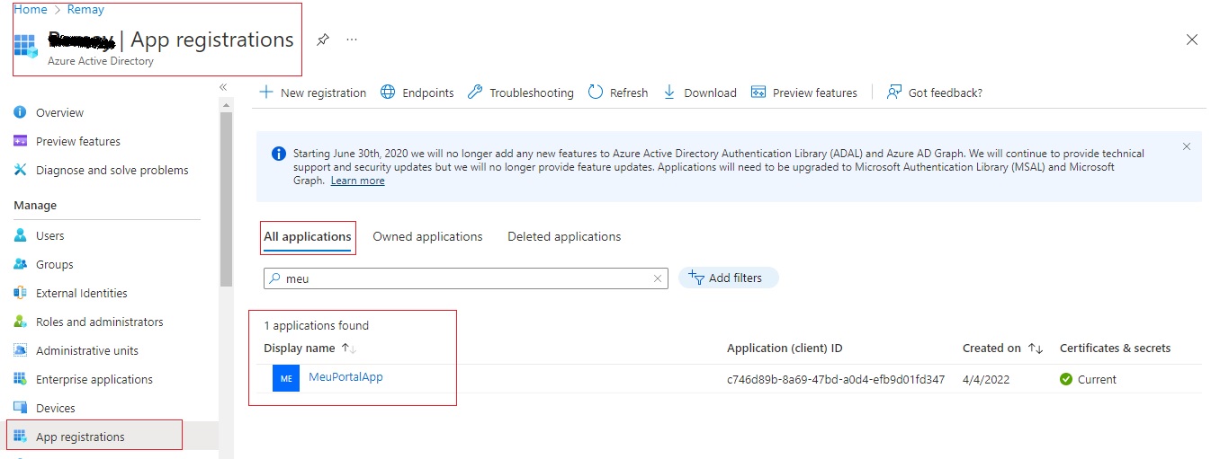Open Preview features in the toolbar
The width and height of the screenshot is (1211, 459).
804,93
